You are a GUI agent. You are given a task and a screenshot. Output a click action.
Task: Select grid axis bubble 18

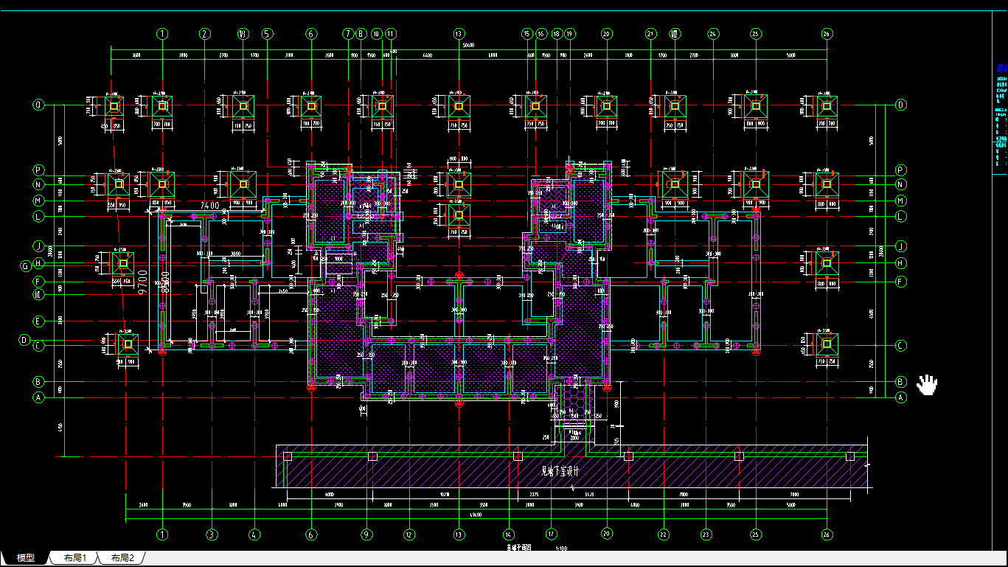click(556, 34)
